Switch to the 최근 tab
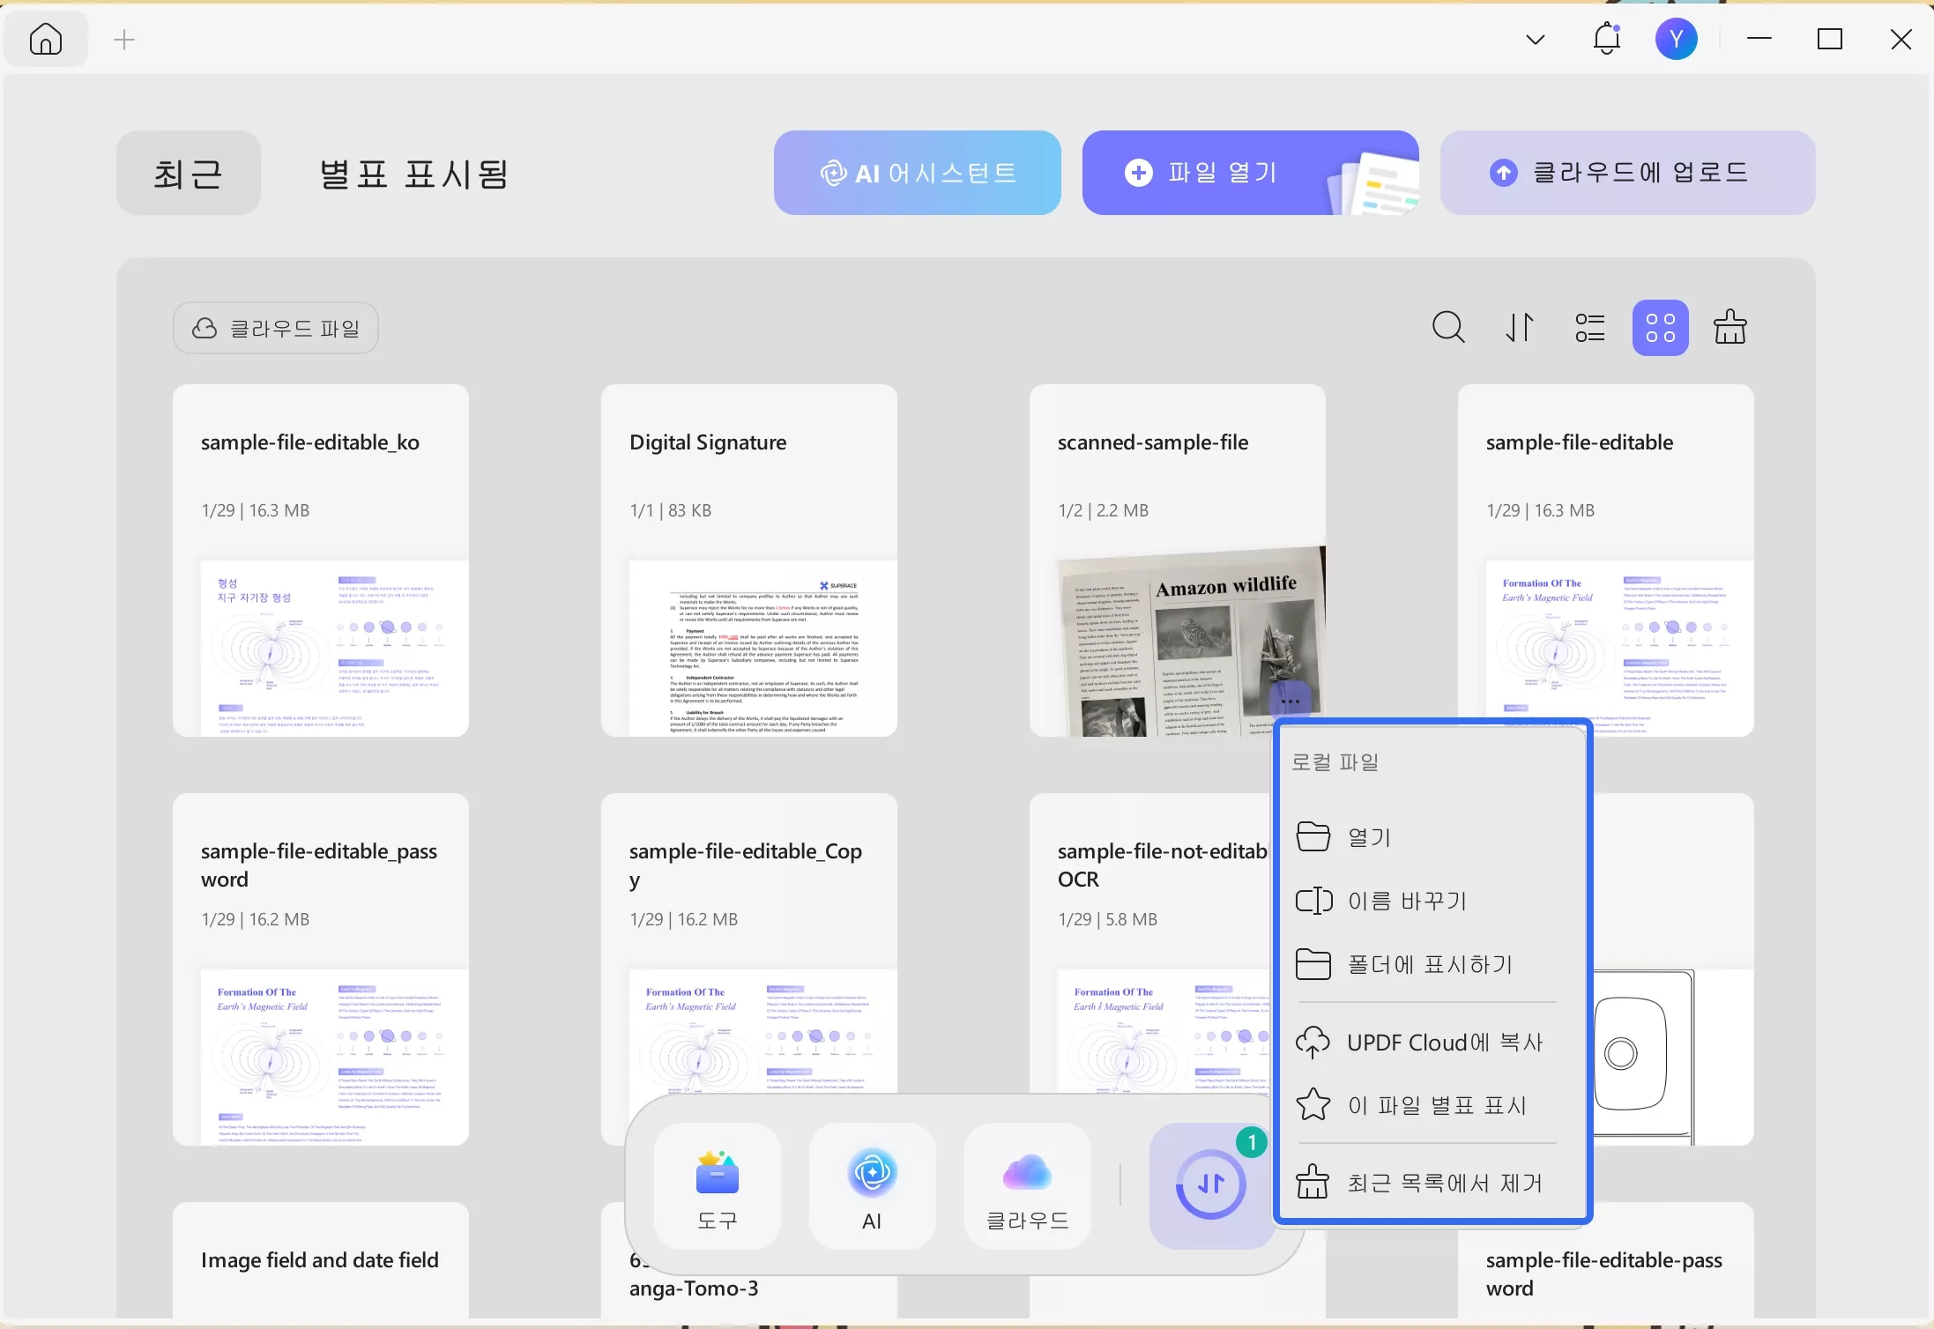The height and width of the screenshot is (1329, 1934). (x=188, y=173)
